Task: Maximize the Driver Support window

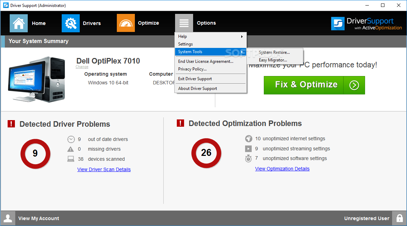Action: [383, 5]
